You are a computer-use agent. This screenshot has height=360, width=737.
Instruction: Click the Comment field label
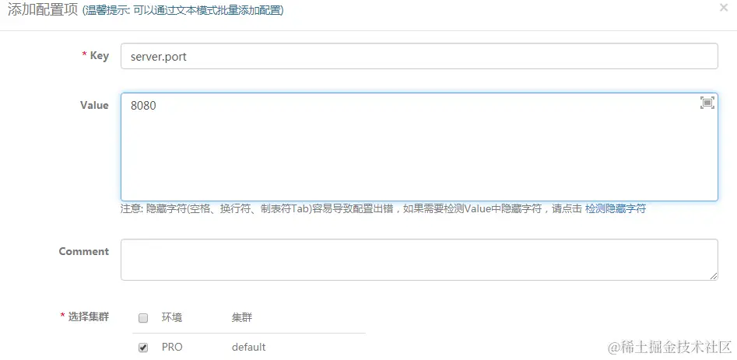(x=84, y=252)
